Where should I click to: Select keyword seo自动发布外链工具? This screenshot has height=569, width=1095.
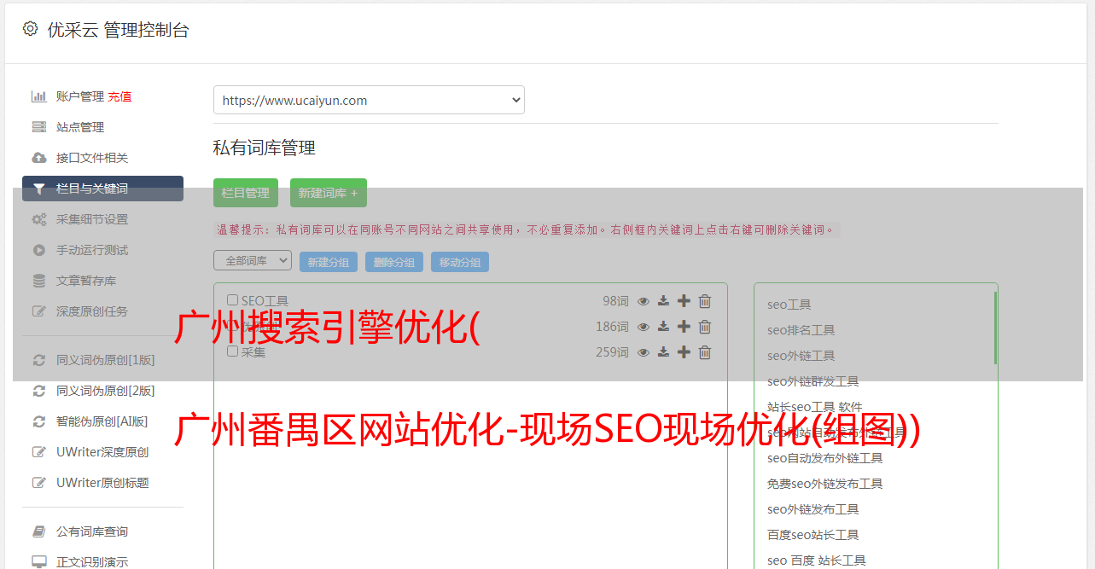coord(825,458)
